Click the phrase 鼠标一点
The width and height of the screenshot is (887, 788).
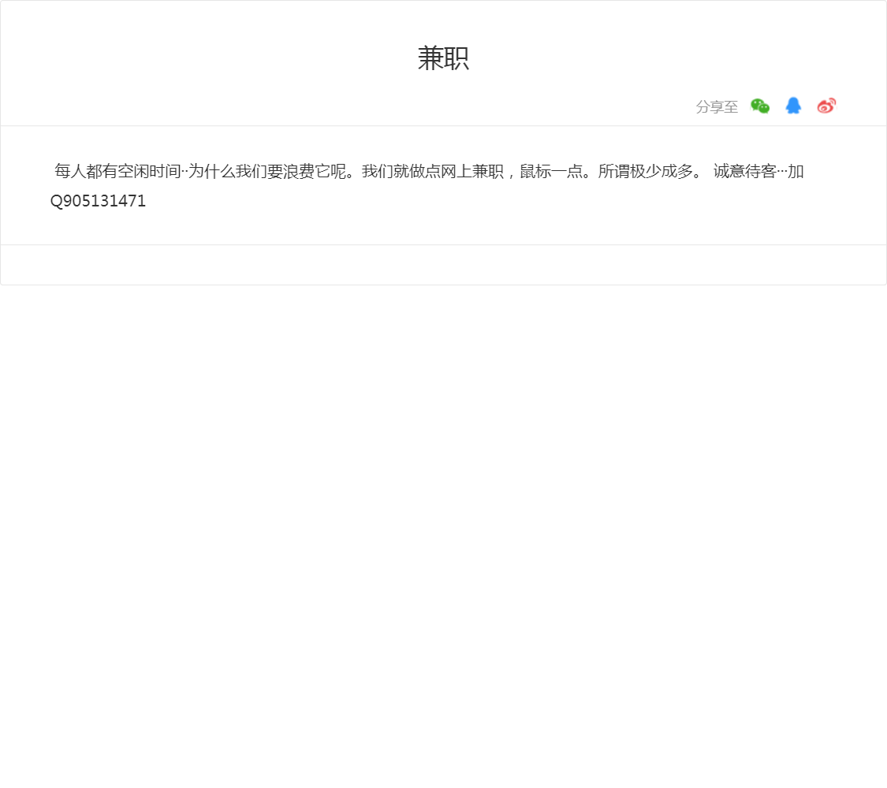(550, 172)
